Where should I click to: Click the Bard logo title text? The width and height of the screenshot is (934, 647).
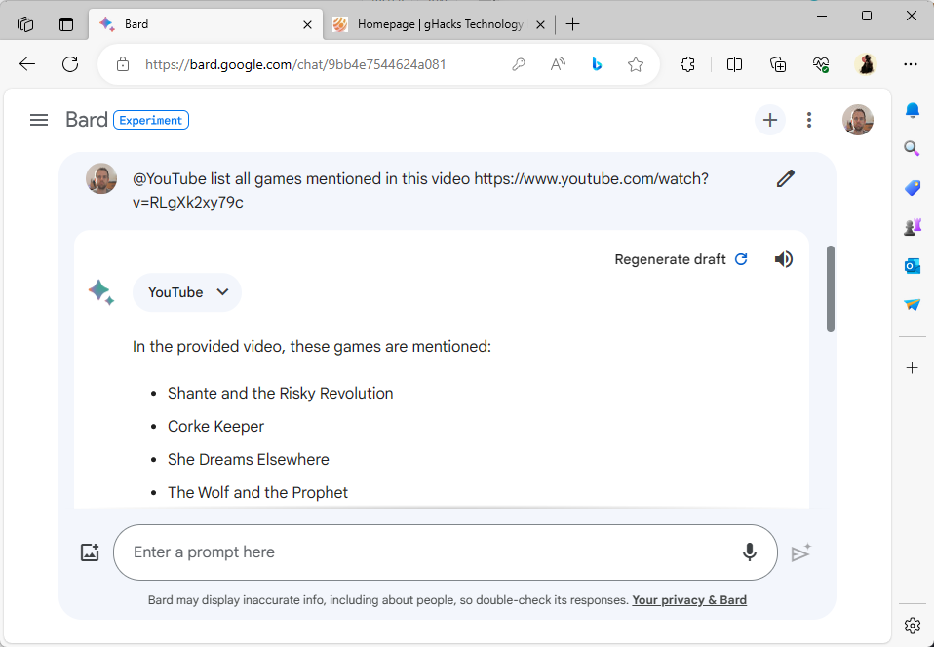pyautogui.click(x=87, y=120)
